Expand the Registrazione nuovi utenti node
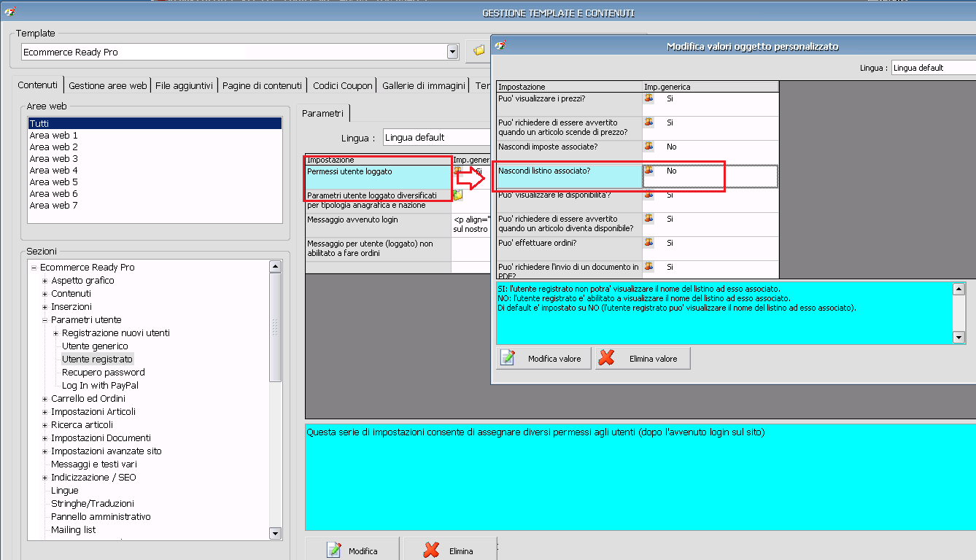 tap(55, 333)
